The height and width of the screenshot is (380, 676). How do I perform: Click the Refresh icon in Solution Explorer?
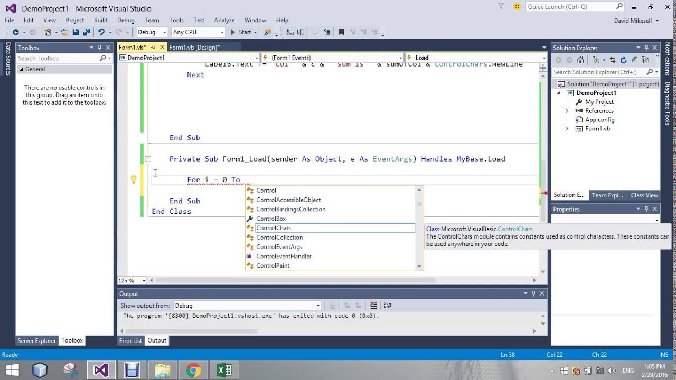tap(624, 60)
